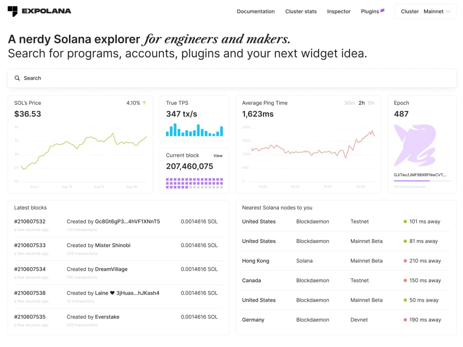Click the Latest blocks heading
This screenshot has width=463, height=347.
pyautogui.click(x=31, y=208)
